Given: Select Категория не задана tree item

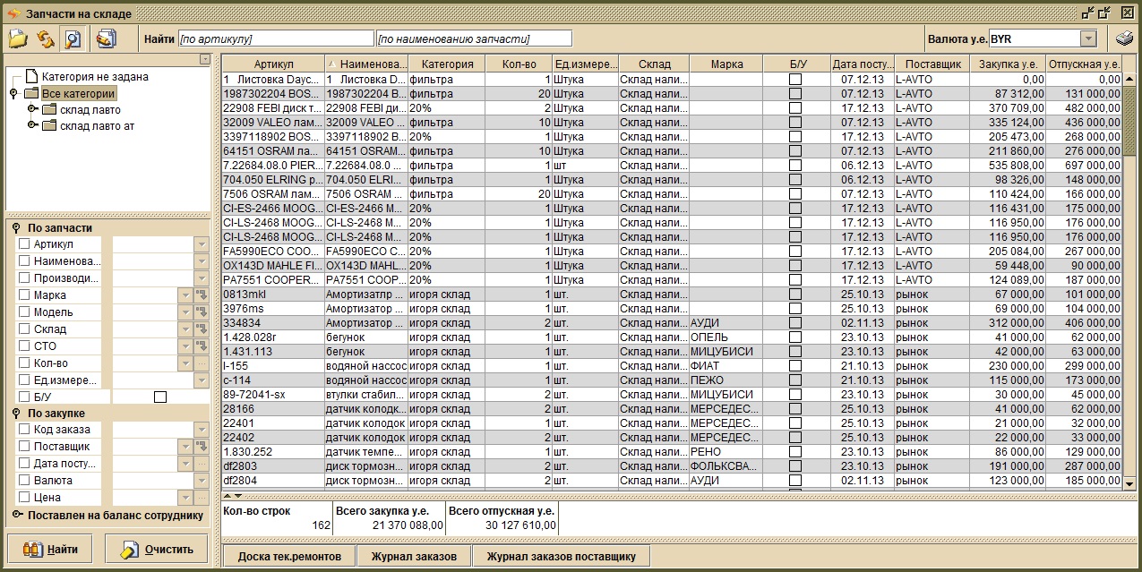Looking at the screenshot, I should coord(95,76).
